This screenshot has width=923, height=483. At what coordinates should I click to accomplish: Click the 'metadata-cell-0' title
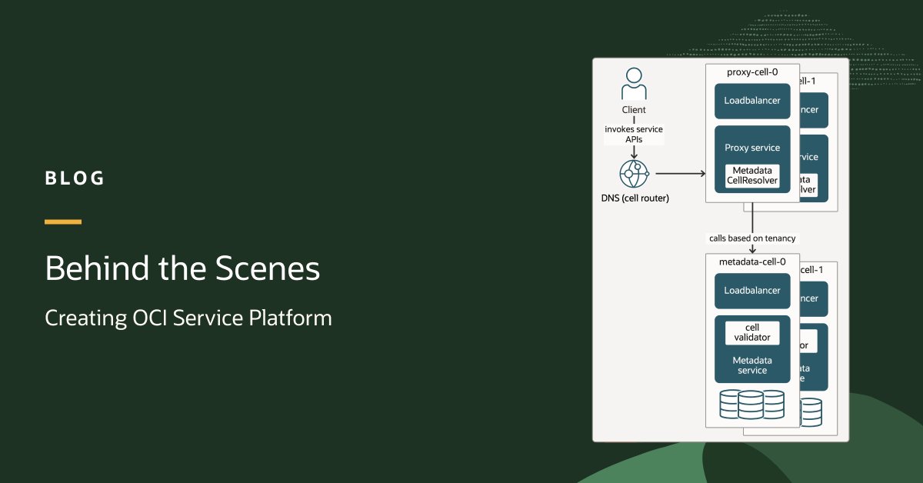point(752,261)
